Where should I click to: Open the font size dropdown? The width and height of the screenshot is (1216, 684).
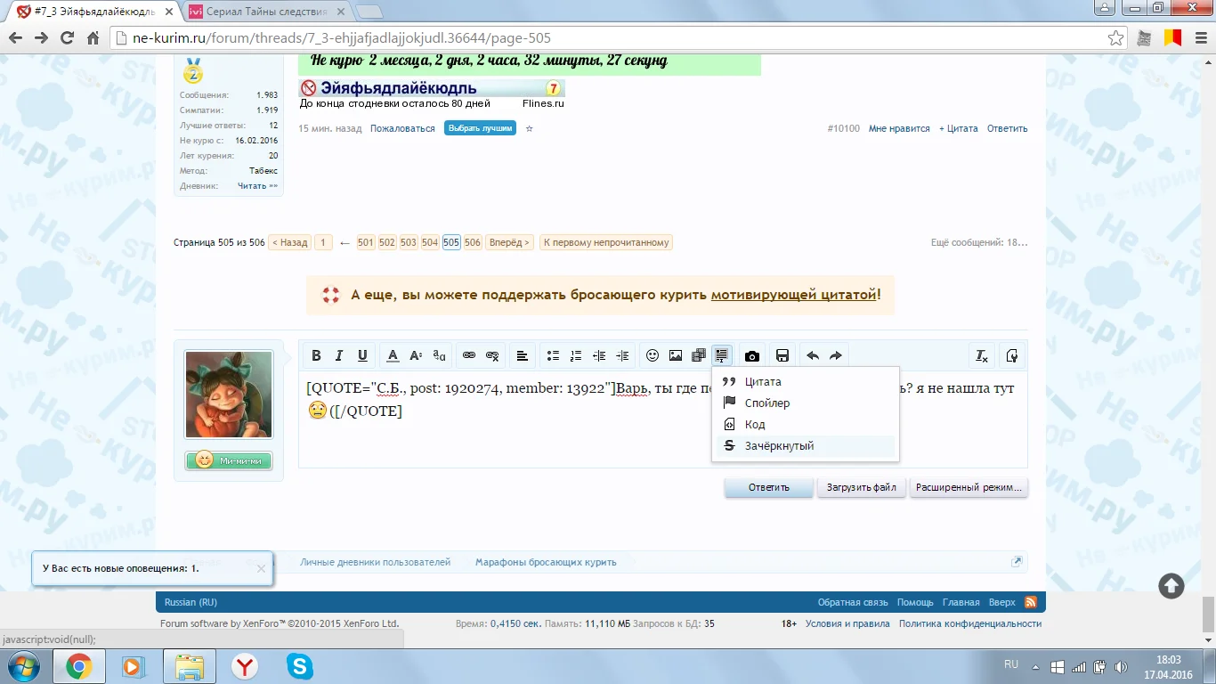416,356
